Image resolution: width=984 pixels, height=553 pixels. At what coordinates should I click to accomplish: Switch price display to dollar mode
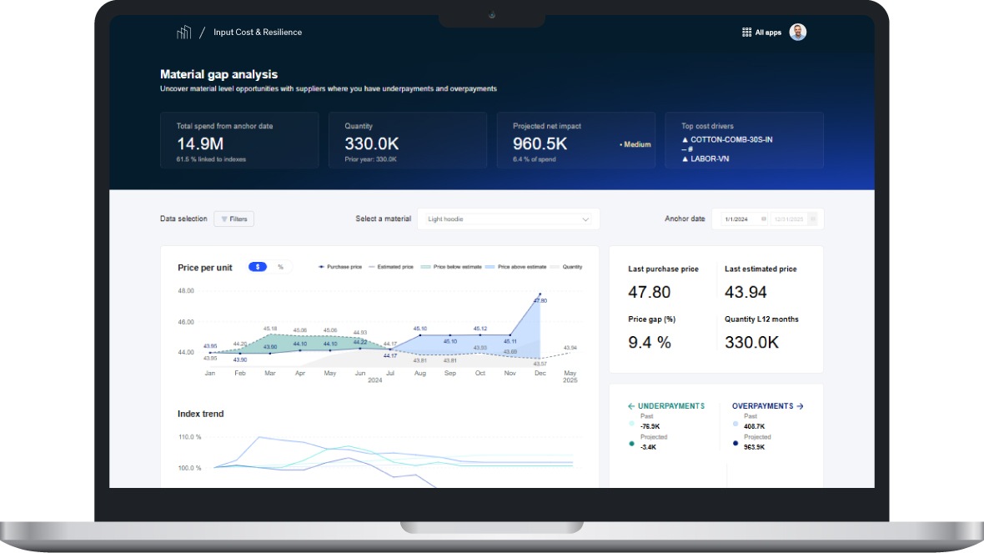[259, 266]
